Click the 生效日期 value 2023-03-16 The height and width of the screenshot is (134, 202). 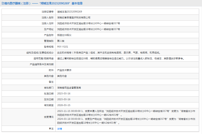(x=64, y=99)
